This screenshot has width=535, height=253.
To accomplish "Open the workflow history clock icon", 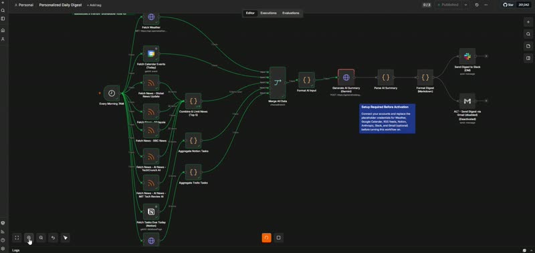I will [477, 5].
